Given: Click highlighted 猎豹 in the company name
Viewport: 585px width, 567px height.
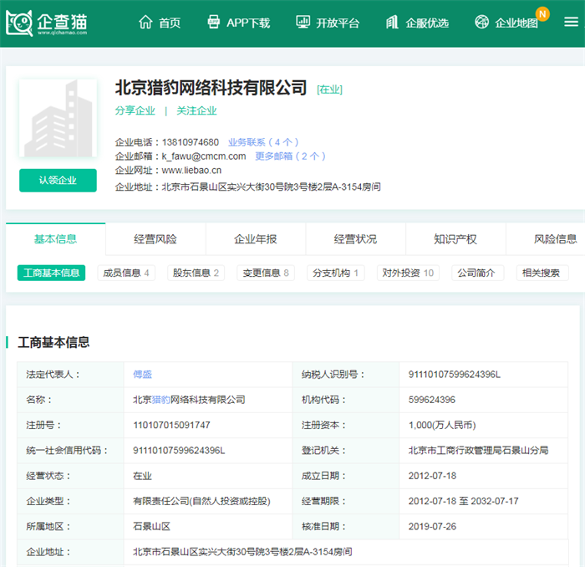Looking at the screenshot, I should (x=161, y=400).
